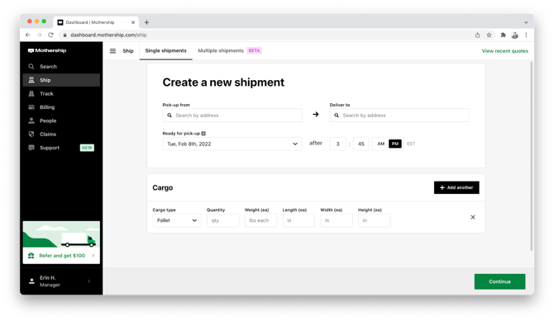554x321 pixels.
Task: Open Search from the sidebar
Action: tap(61, 66)
